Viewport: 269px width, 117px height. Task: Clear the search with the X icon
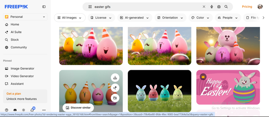204,7
